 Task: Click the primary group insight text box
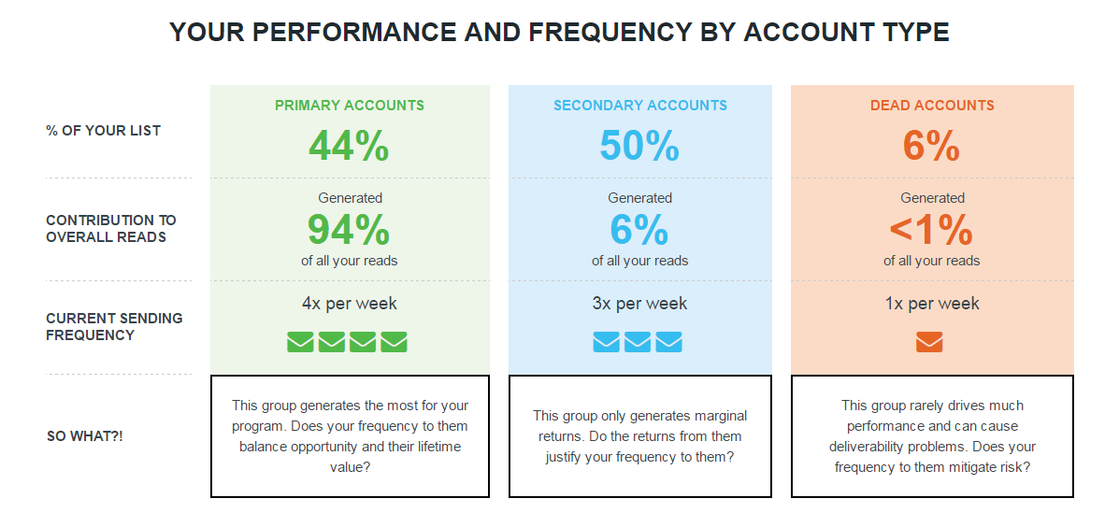coord(350,436)
